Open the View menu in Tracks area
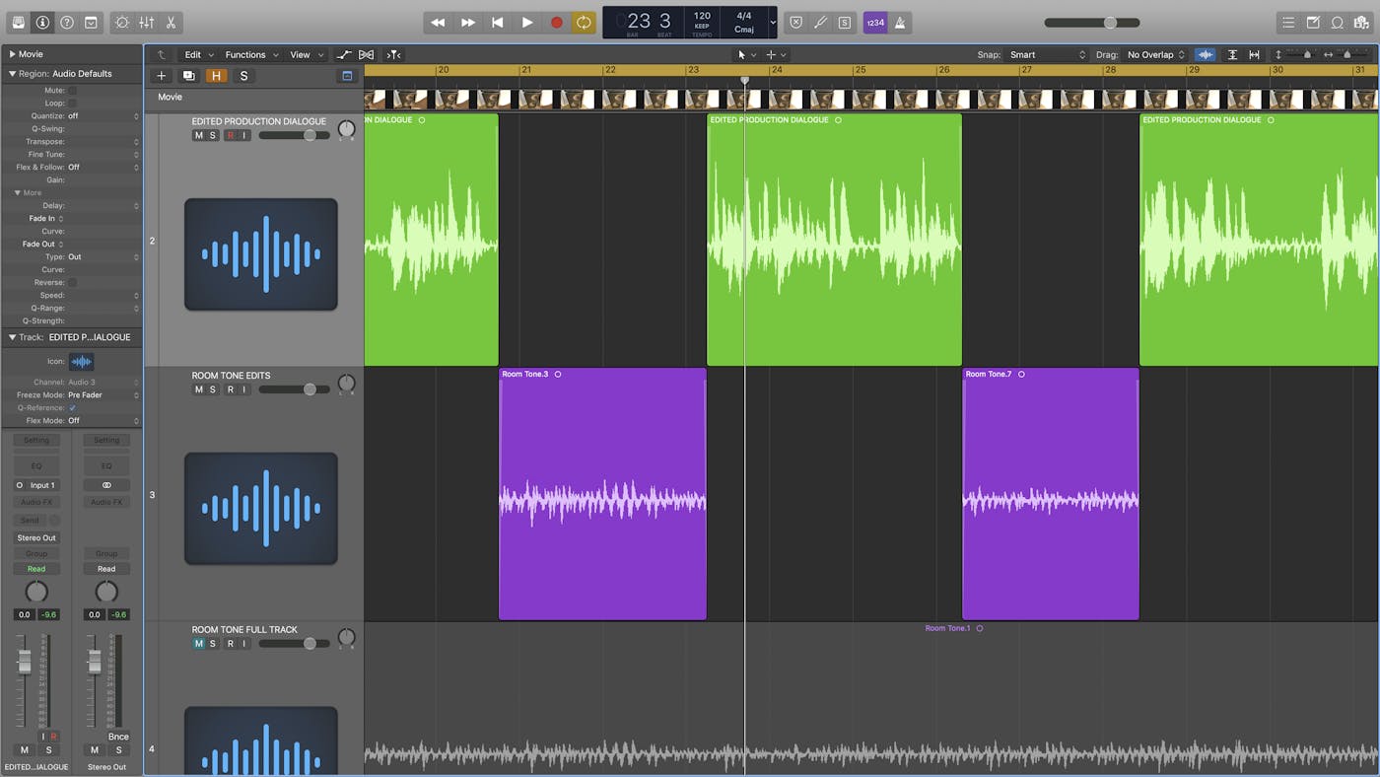The height and width of the screenshot is (777, 1380). click(x=305, y=54)
